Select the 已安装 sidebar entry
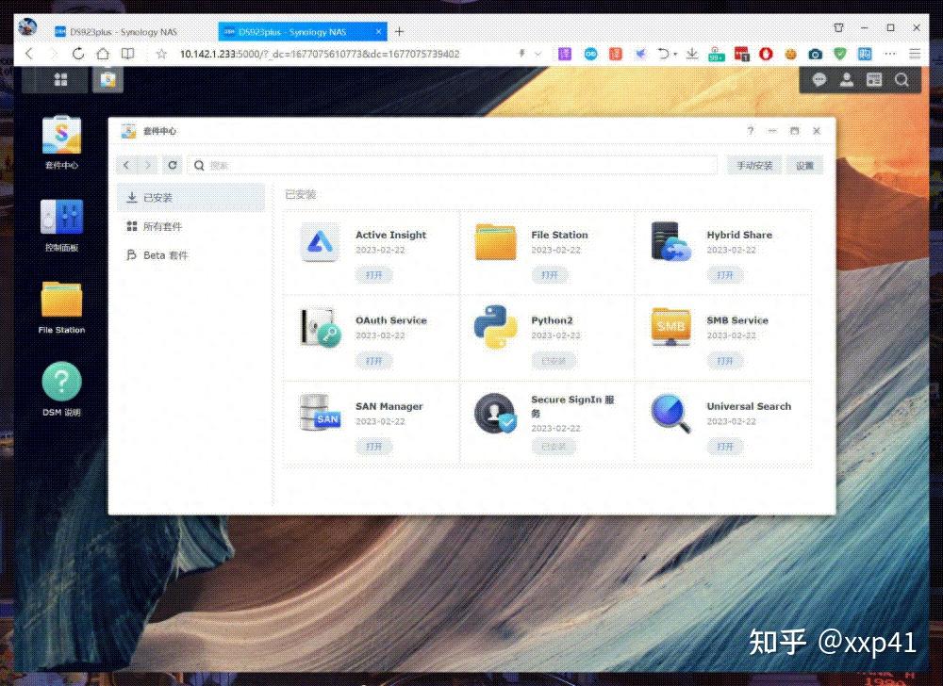The width and height of the screenshot is (943, 686). [157, 198]
